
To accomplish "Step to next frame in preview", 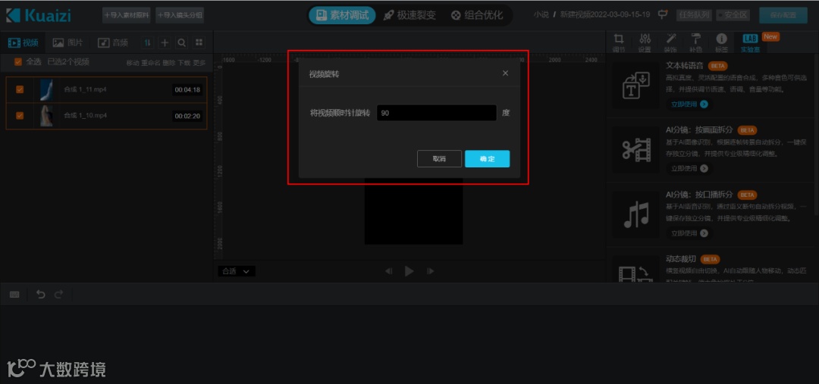I will 431,271.
